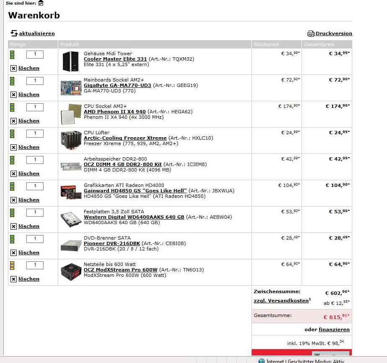The image size is (387, 363).
Task: Click the aktualisieren link
Action: [37, 33]
